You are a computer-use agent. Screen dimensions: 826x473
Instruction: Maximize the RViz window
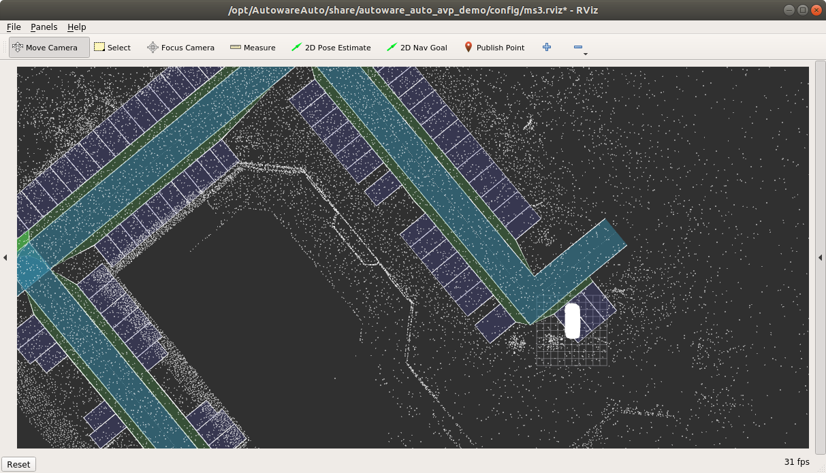tap(803, 10)
